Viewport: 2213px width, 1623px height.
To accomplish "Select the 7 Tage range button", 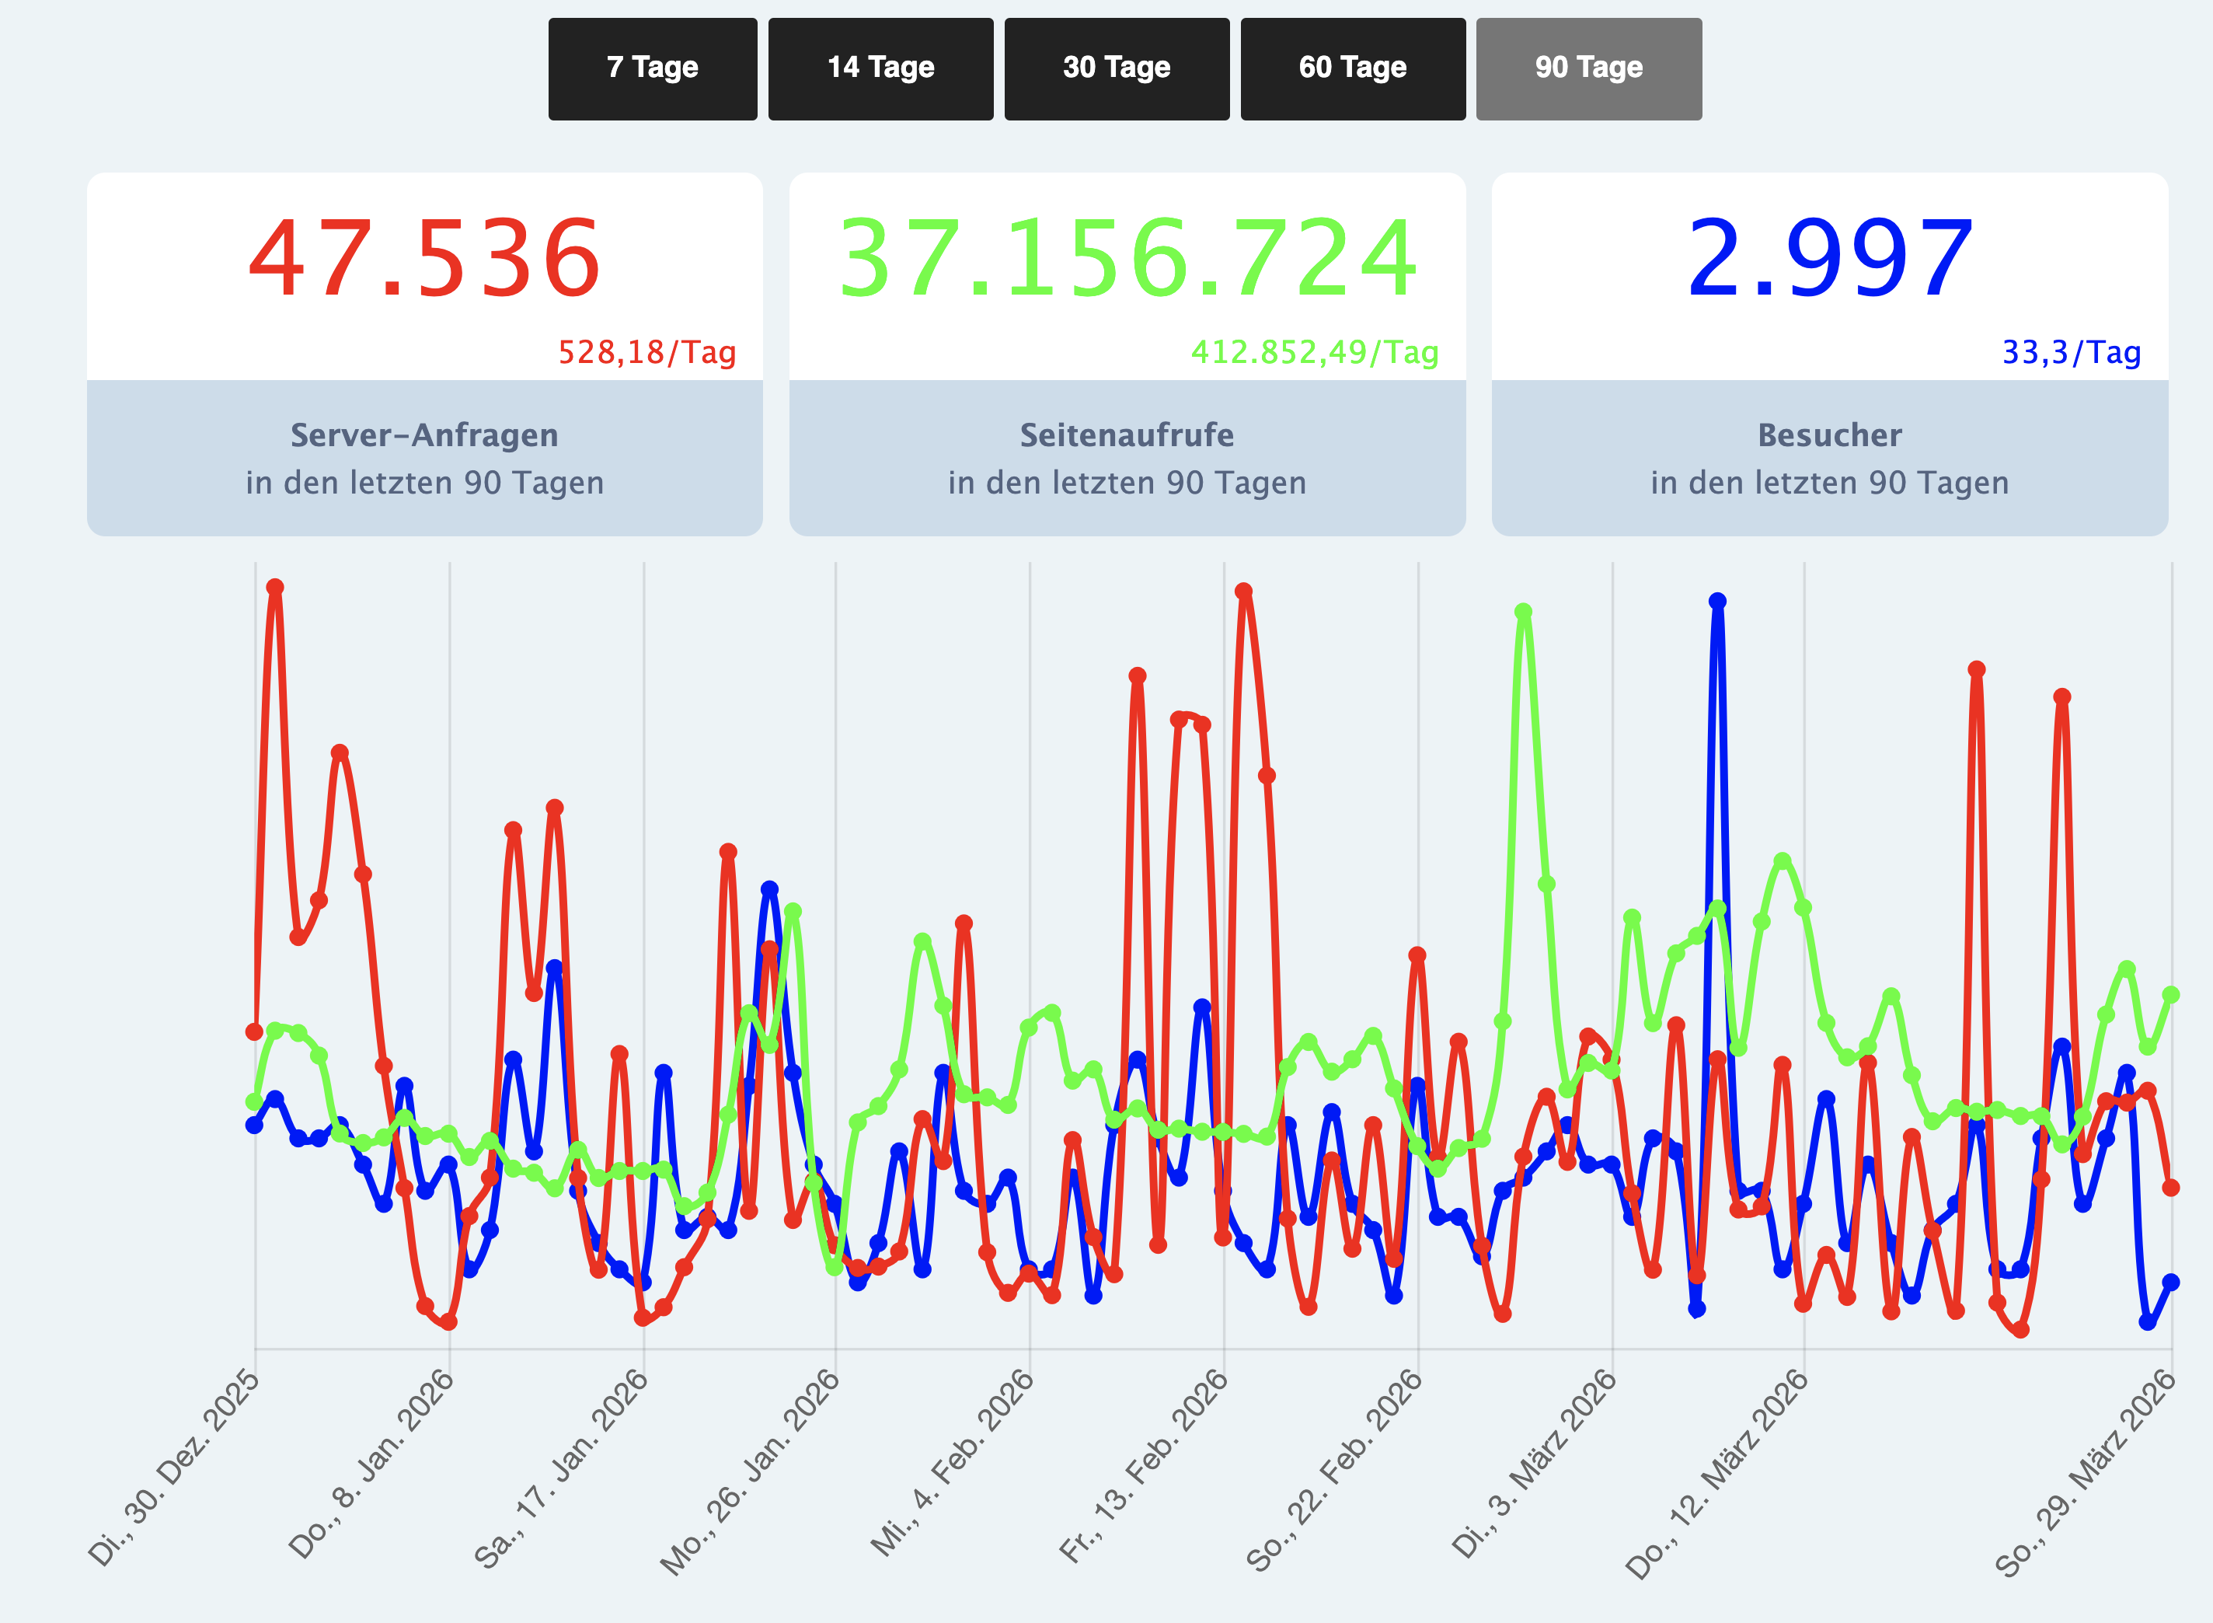I will tap(652, 68).
